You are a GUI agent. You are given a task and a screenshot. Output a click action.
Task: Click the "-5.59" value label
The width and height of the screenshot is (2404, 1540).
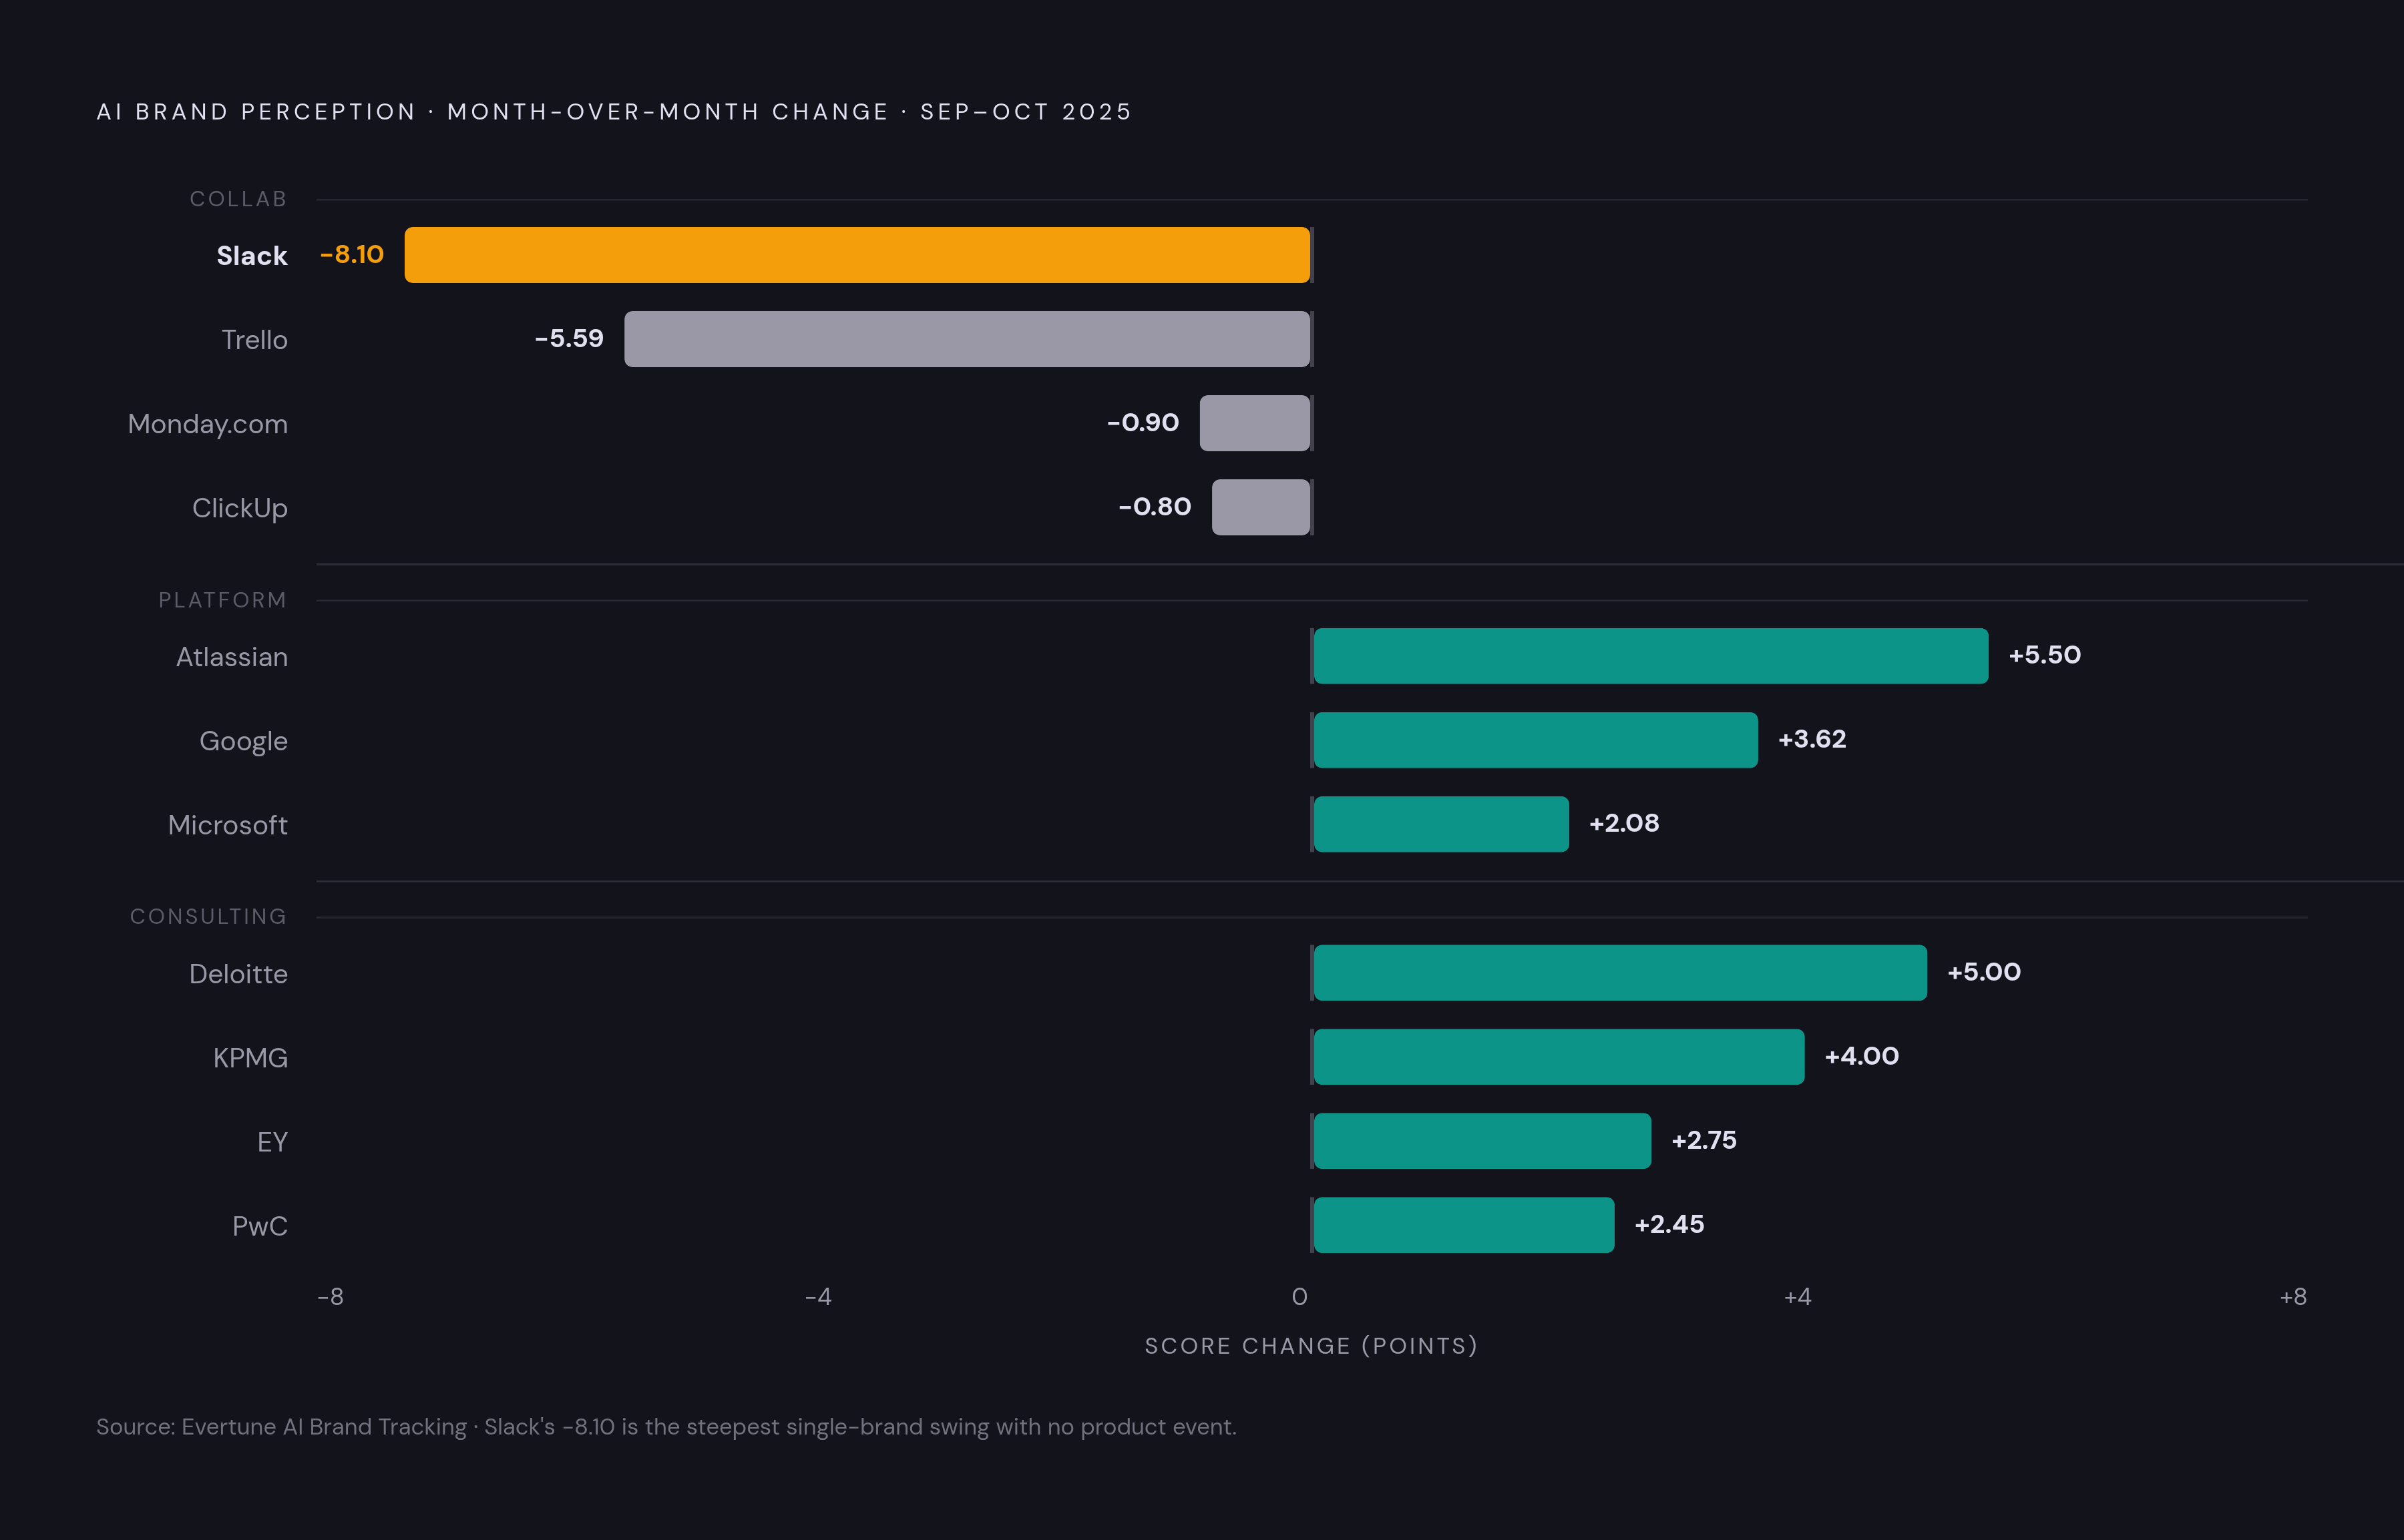[x=569, y=338]
